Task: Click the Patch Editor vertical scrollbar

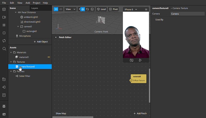Action: [149, 85]
